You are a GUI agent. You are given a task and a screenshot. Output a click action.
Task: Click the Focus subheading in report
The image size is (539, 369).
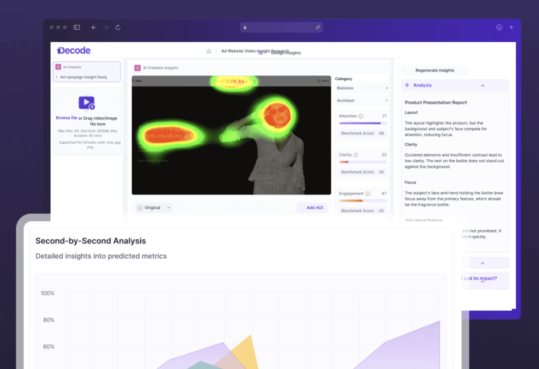(x=410, y=182)
